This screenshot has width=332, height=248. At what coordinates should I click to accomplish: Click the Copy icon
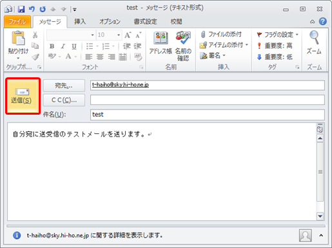35,46
